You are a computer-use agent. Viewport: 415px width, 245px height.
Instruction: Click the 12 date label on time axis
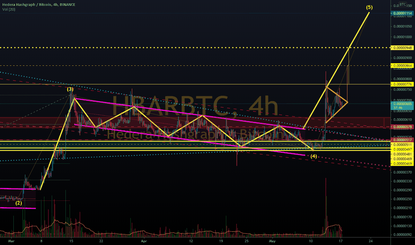point(191,241)
